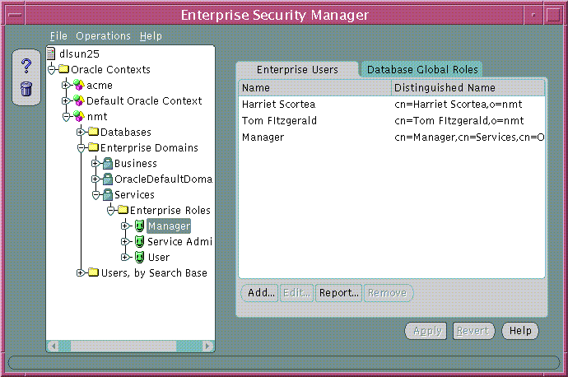Open the File menu
The width and height of the screenshot is (568, 377).
(x=58, y=36)
